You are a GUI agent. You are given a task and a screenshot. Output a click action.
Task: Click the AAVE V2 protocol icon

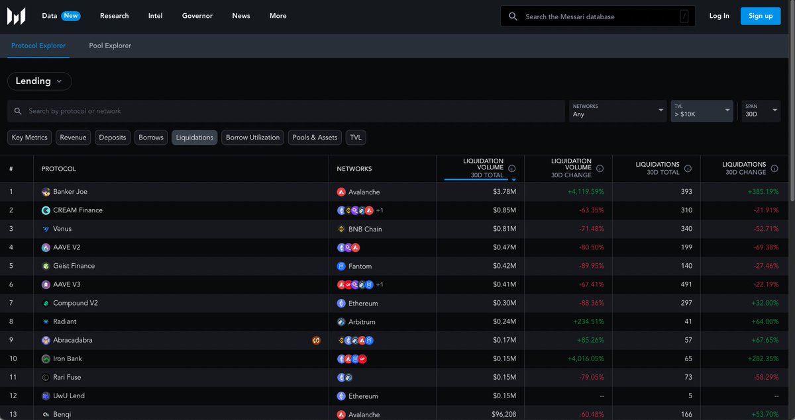pyautogui.click(x=46, y=247)
